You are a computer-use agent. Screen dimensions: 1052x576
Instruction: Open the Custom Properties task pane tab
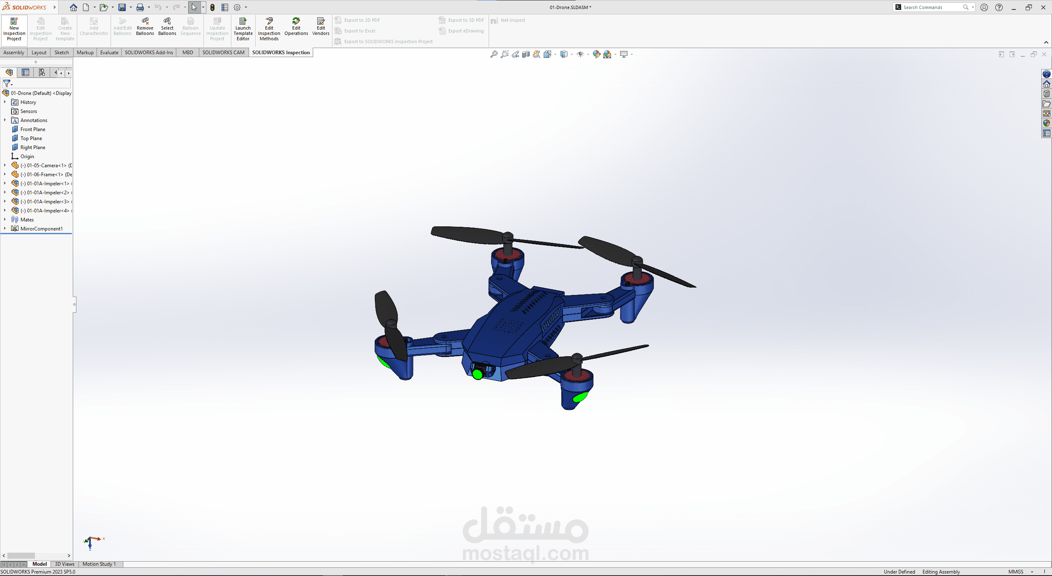click(1047, 133)
